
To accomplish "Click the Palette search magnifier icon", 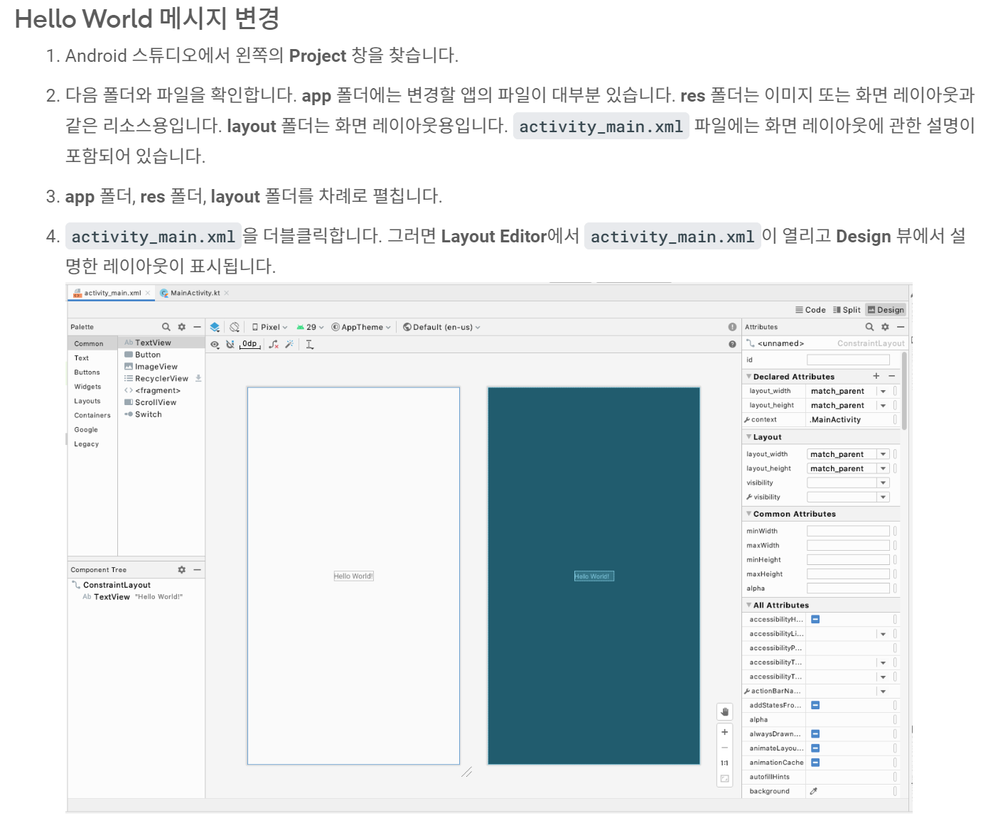I will pos(166,327).
